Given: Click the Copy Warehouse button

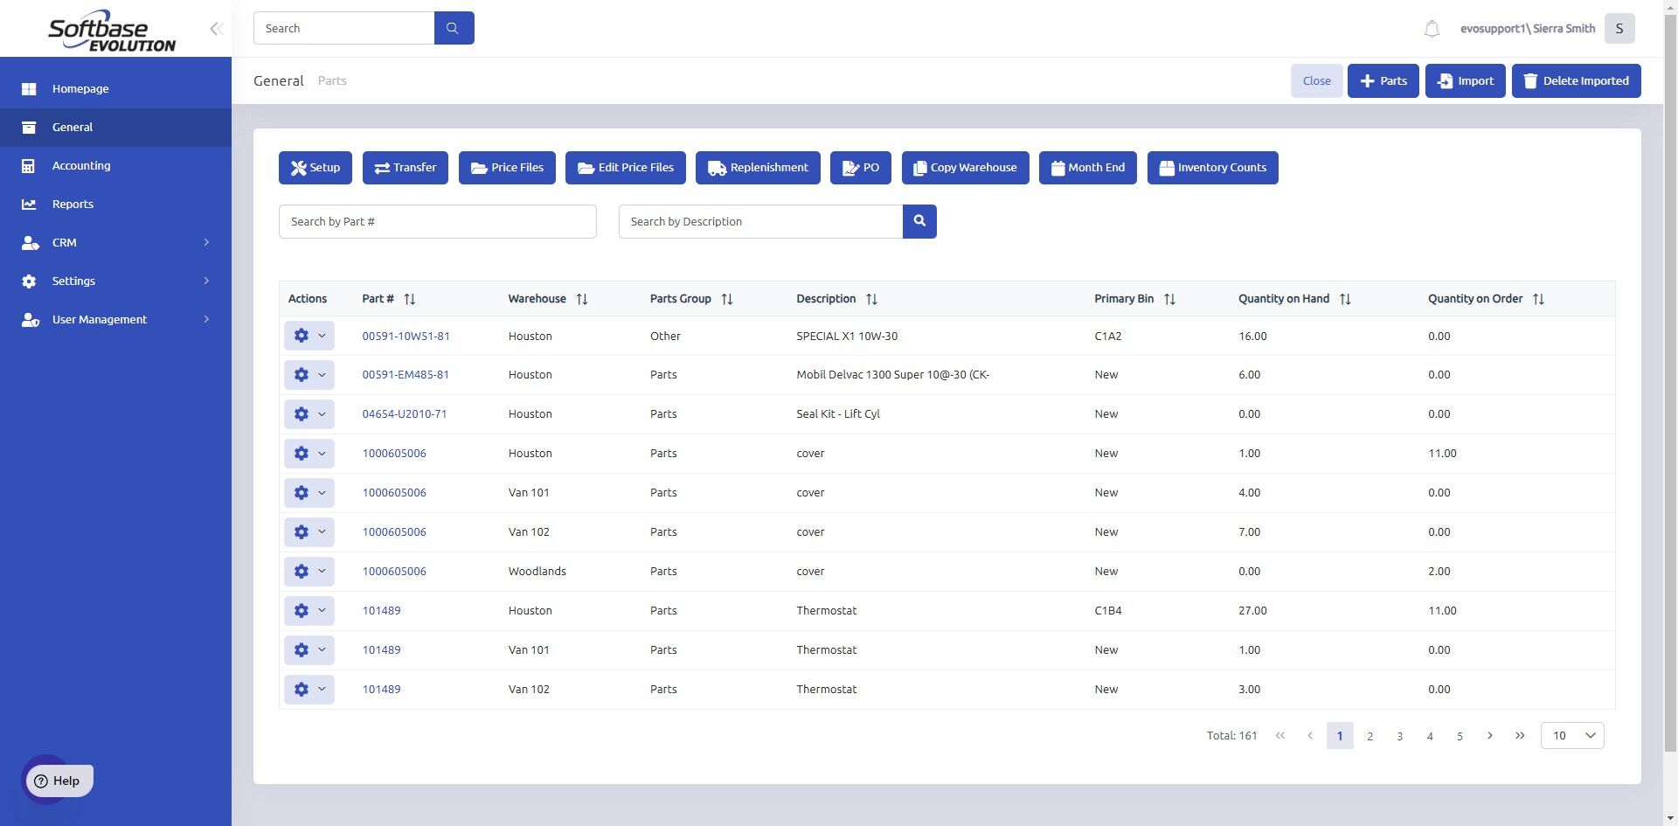Looking at the screenshot, I should (966, 168).
